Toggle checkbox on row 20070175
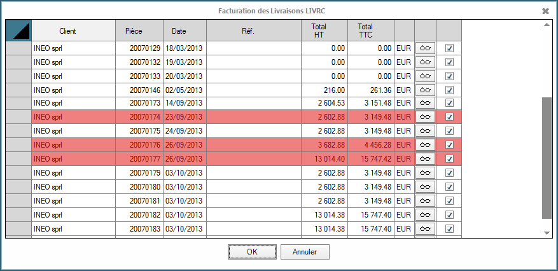The height and width of the screenshot is (271, 558). [x=449, y=131]
